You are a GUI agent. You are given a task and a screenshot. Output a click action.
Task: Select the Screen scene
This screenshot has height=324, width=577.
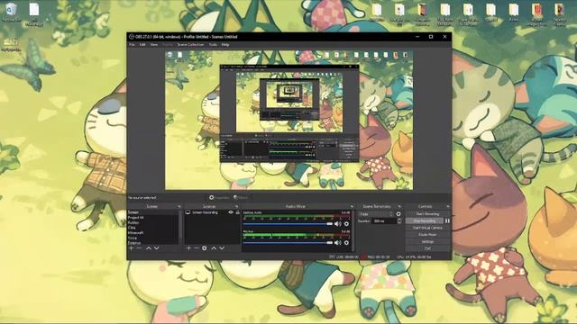point(153,212)
